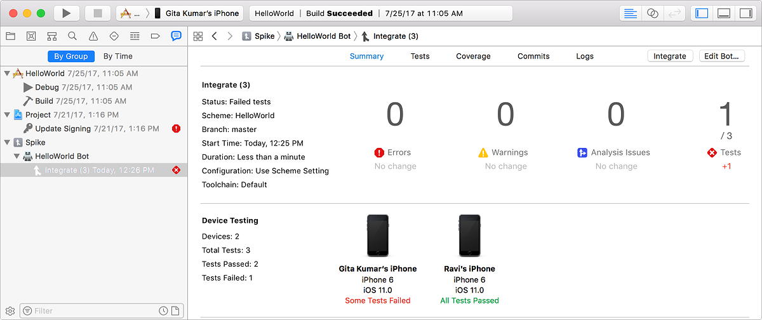Open the Debug navigator icon
The width and height of the screenshot is (762, 320).
[135, 36]
